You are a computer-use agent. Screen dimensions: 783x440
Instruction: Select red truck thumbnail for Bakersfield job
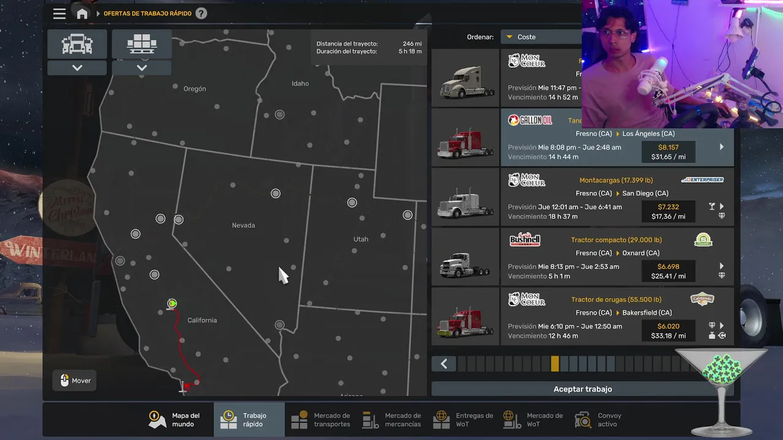click(466, 317)
